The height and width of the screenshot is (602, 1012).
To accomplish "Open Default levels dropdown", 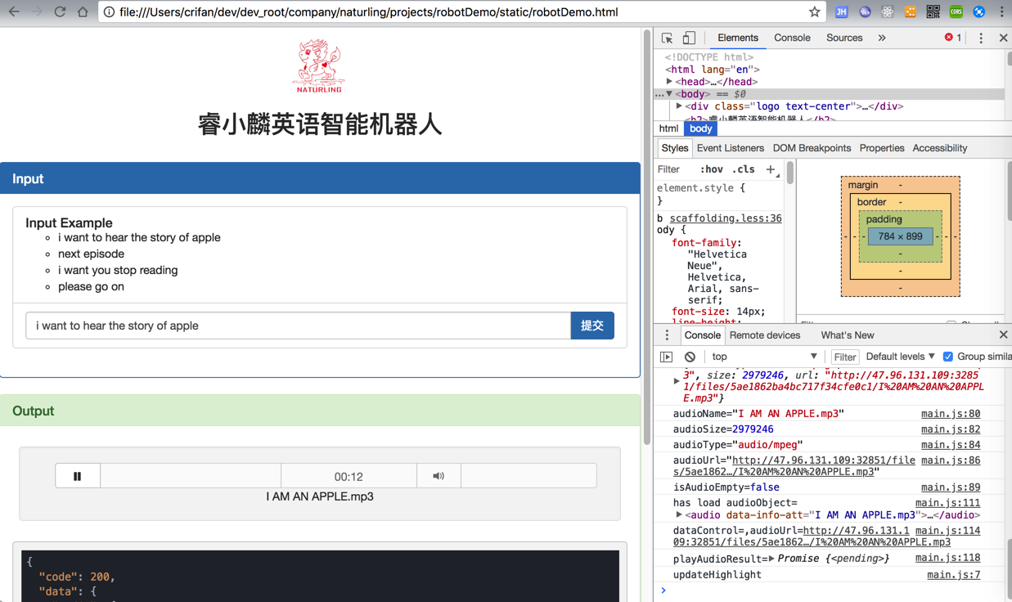I will (x=900, y=357).
